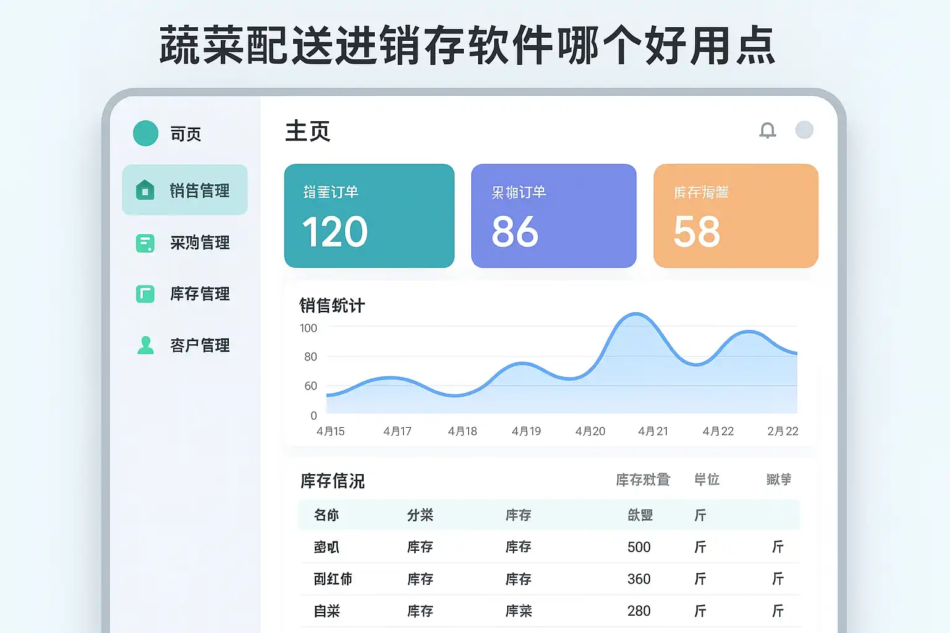Click the home icon beside 销售管理
The height and width of the screenshot is (633, 950).
pos(145,190)
